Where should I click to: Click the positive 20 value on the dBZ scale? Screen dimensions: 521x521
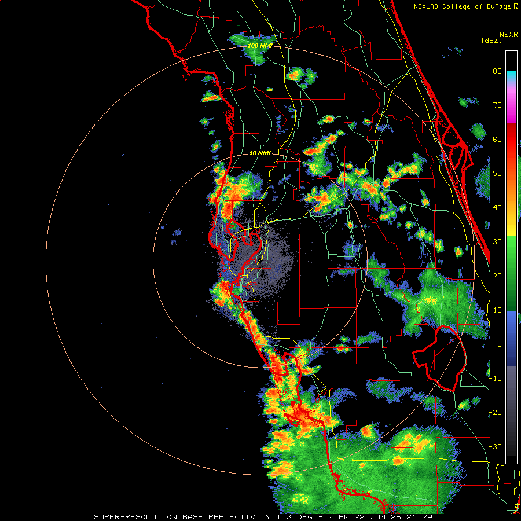[497, 276]
